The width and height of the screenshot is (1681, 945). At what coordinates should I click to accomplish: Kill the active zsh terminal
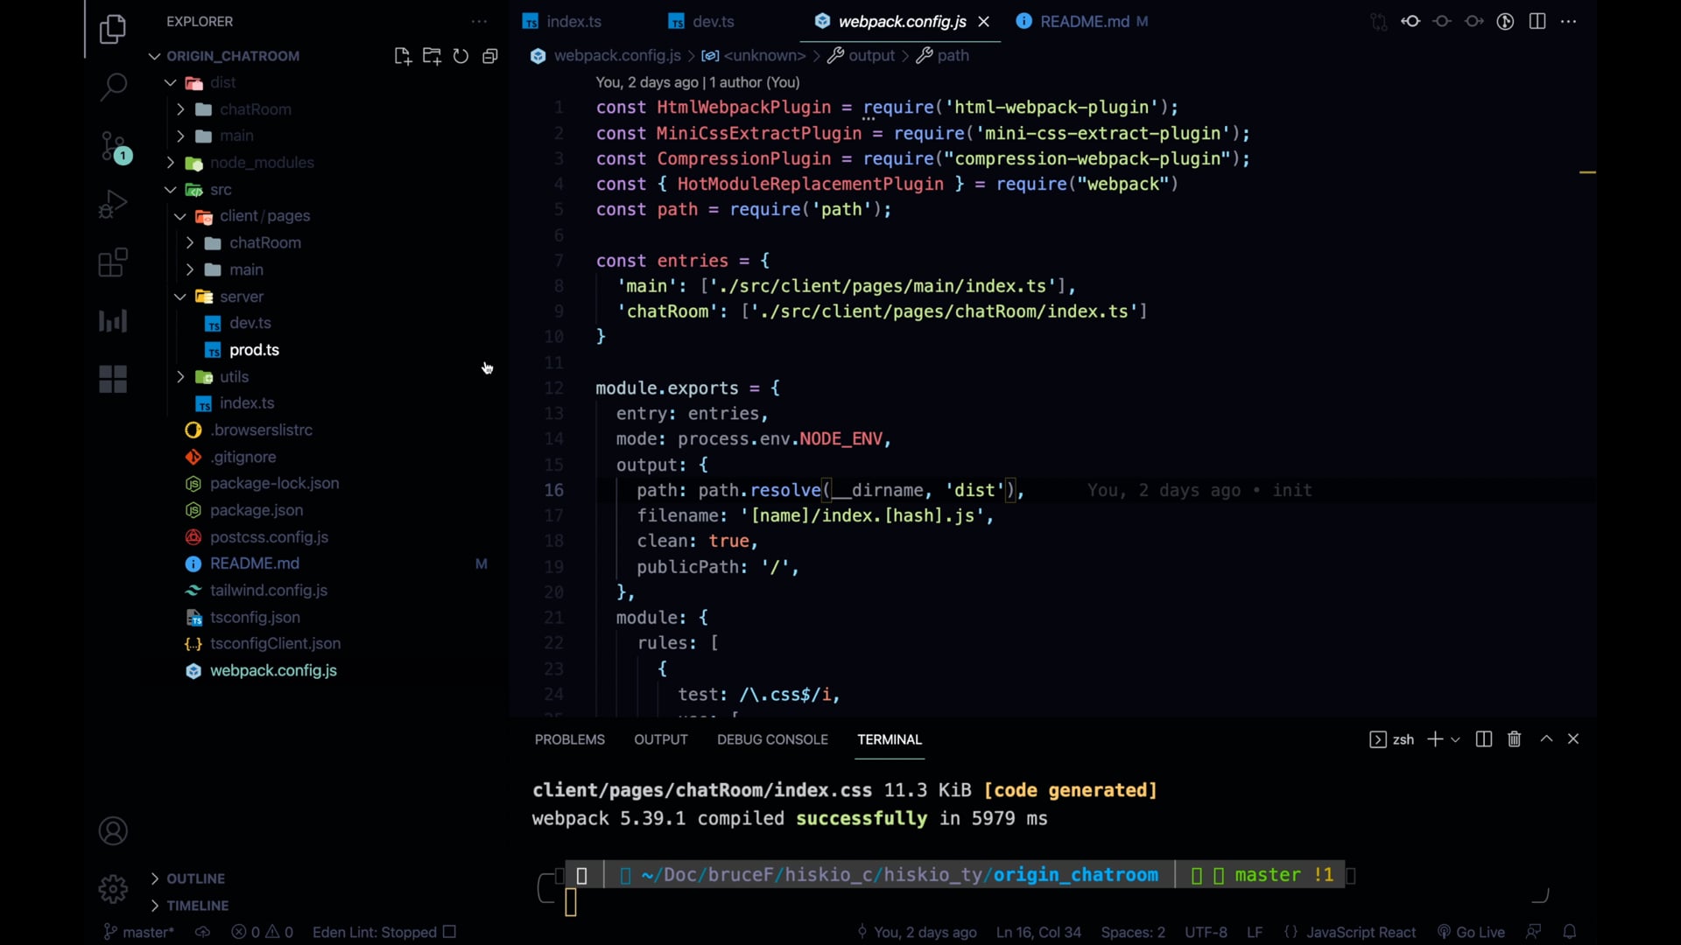[1514, 739]
